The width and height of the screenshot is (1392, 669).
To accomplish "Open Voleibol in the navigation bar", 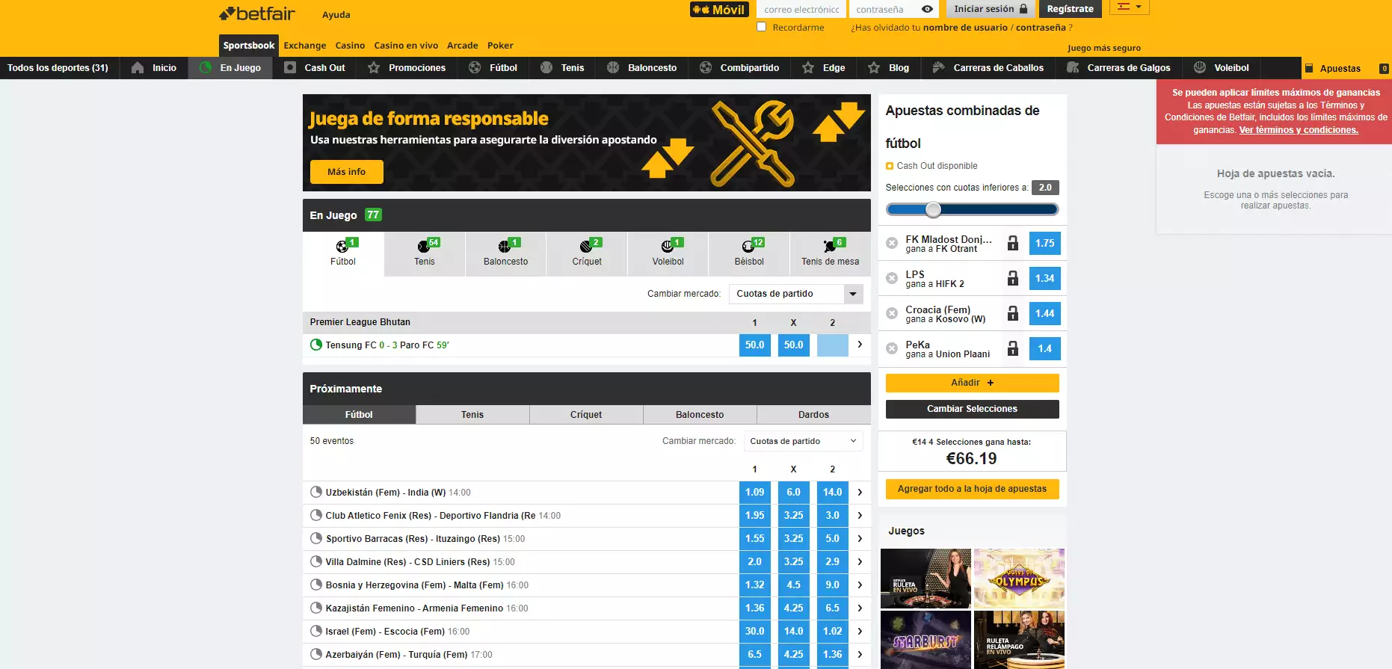I will coord(1221,68).
